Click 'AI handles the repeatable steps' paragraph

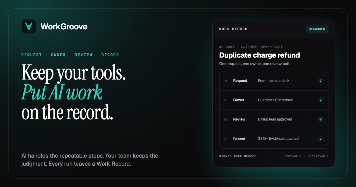(90, 160)
